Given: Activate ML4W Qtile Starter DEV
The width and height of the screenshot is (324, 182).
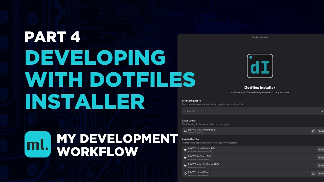Looking at the screenshot, I should (320, 158).
